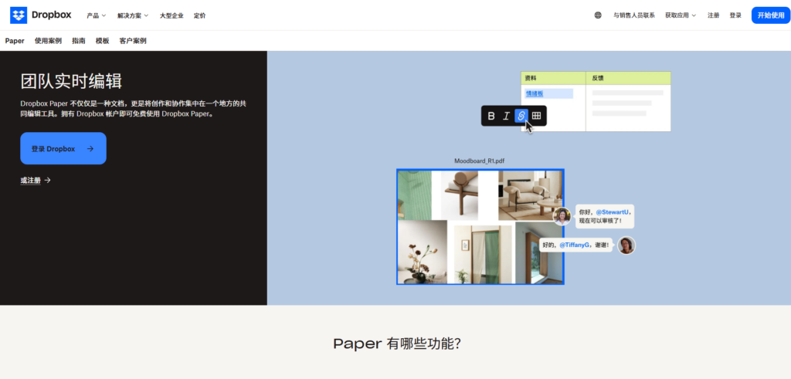
Task: Click the 情绪板 link in the table
Action: tap(535, 93)
